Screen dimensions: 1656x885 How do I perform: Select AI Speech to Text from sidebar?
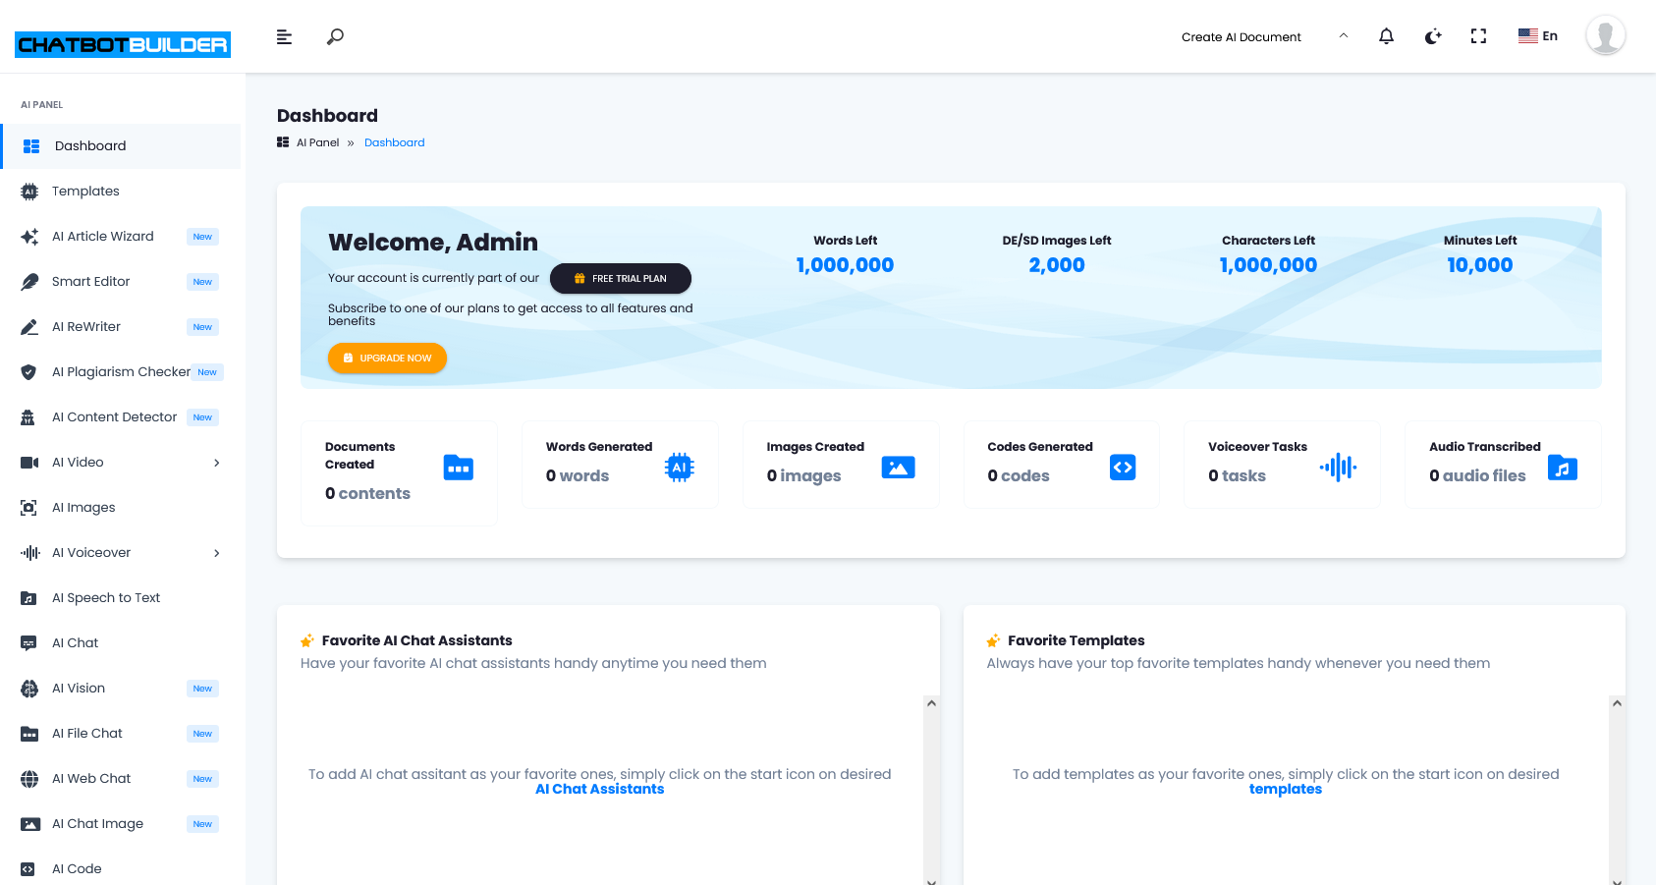tap(106, 597)
